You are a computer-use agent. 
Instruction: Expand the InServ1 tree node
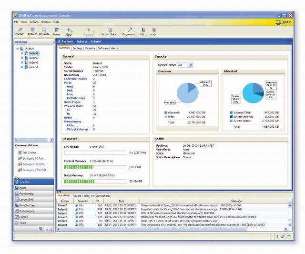[22, 53]
